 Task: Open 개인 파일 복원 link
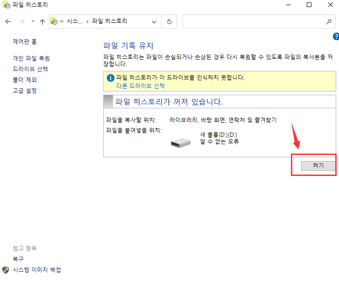31,58
